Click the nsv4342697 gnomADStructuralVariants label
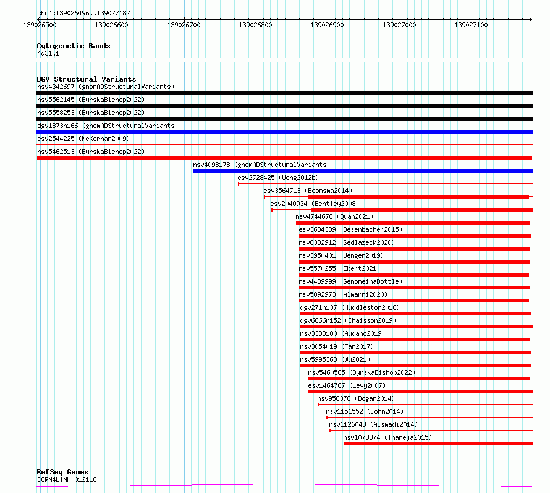The width and height of the screenshot is (550, 493). (106, 87)
